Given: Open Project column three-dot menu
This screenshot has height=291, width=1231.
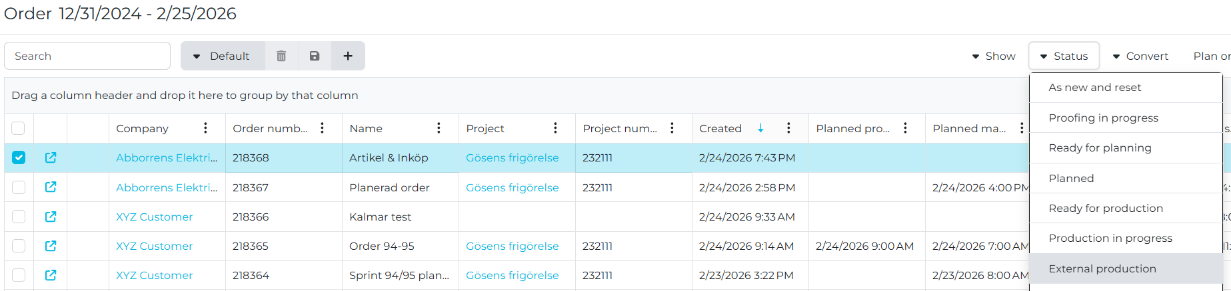Looking at the screenshot, I should (555, 128).
